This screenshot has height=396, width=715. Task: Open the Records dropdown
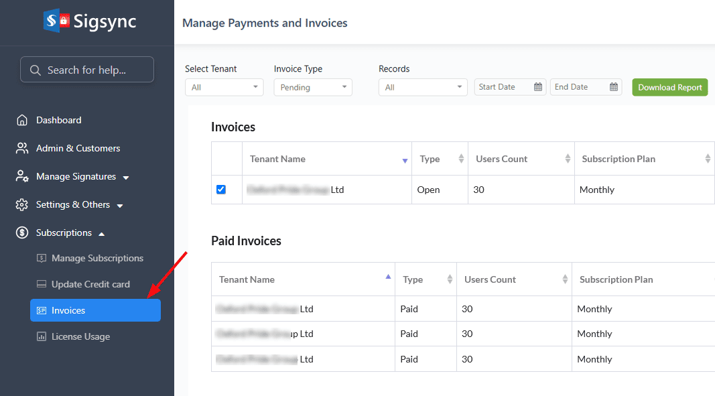coord(422,87)
